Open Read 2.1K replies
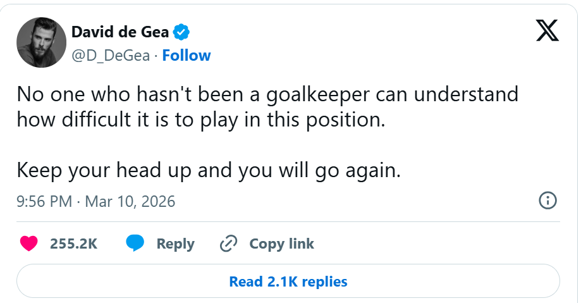 pos(288,281)
